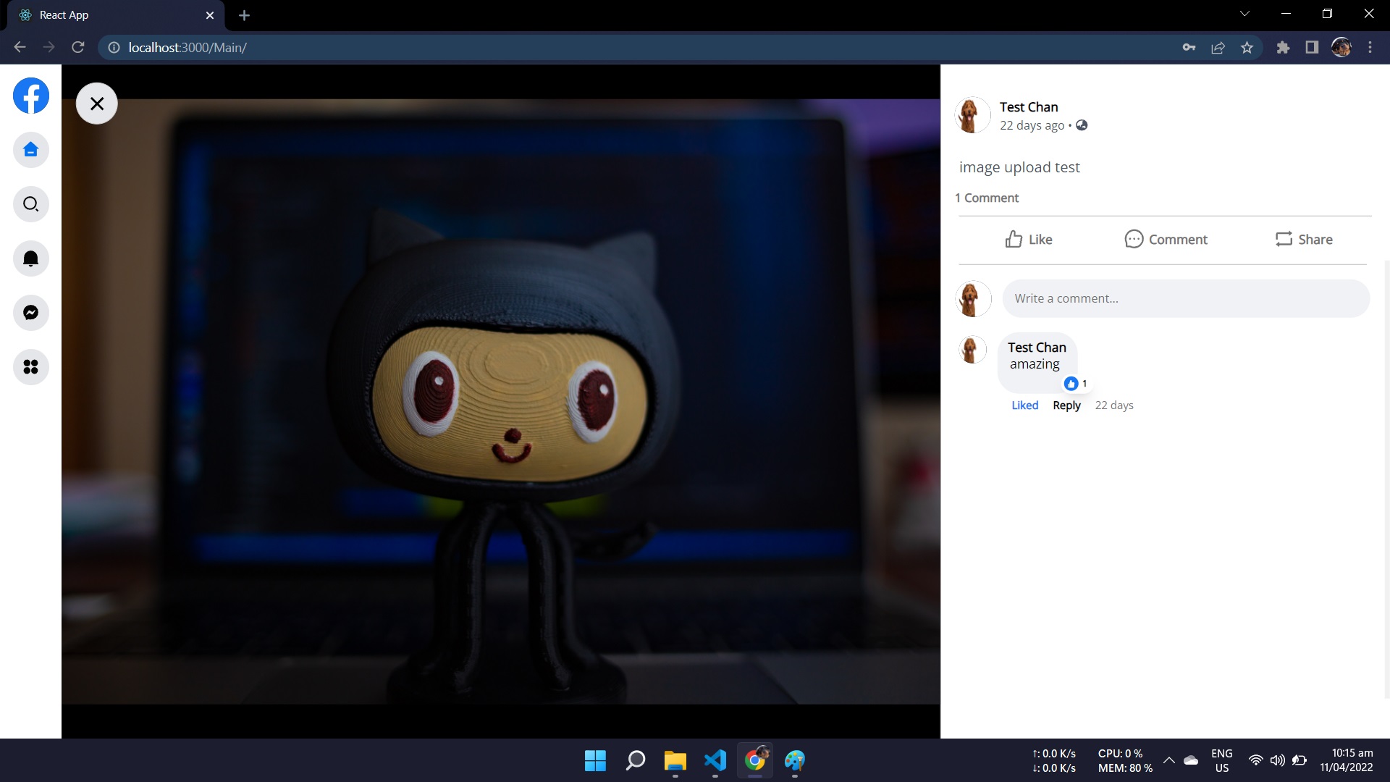Open notifications bell in sidebar
Viewport: 1390px width, 782px height.
(31, 258)
